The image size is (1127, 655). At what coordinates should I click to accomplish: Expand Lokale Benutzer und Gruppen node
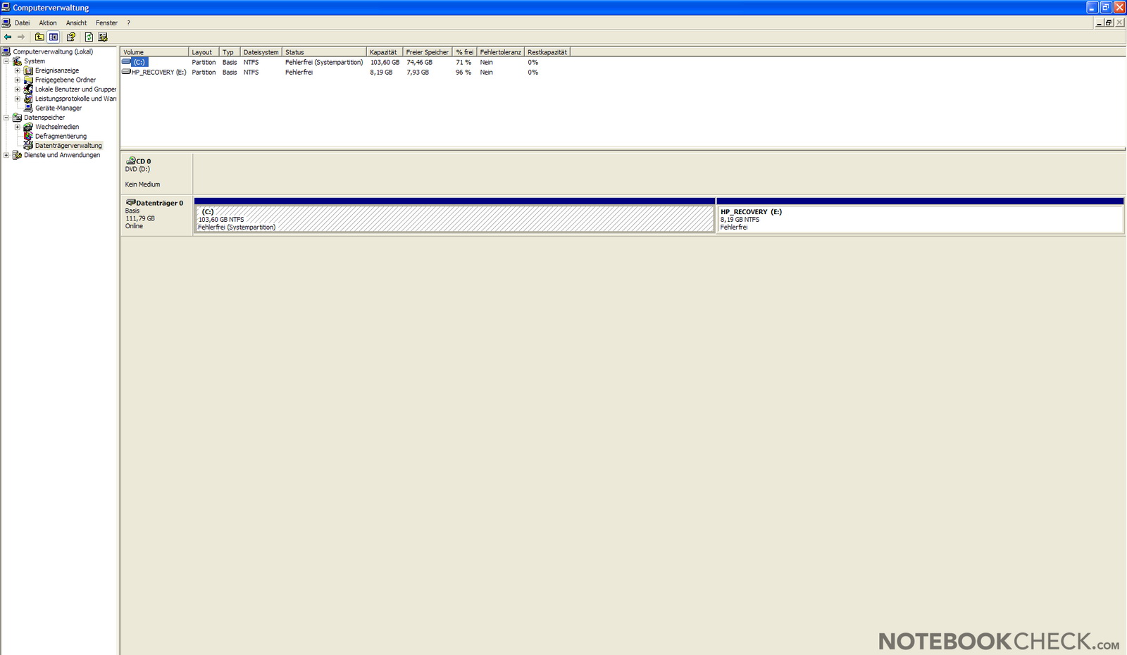click(x=18, y=89)
